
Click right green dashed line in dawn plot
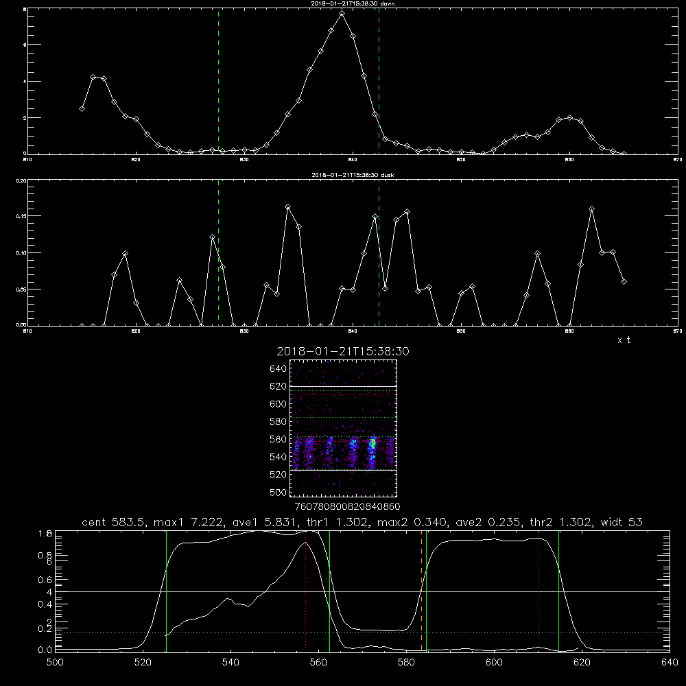(x=379, y=81)
